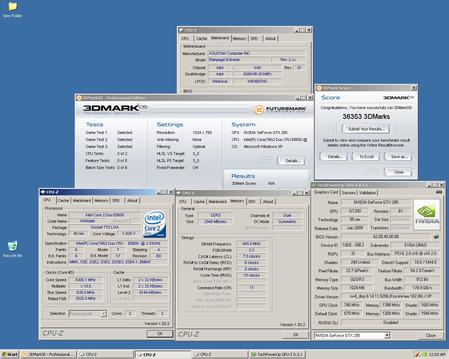This screenshot has height=359, width=449.
Task: Click the BIOS Version 62.00.45.00.80 field
Action: click(386, 237)
